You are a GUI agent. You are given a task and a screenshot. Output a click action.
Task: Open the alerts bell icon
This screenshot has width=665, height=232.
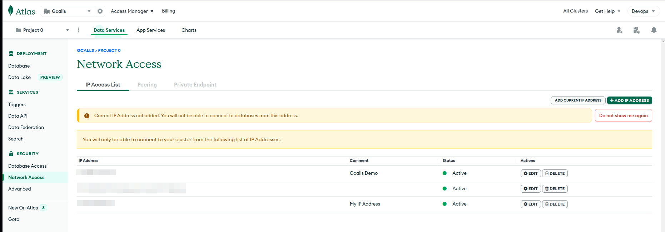654,30
